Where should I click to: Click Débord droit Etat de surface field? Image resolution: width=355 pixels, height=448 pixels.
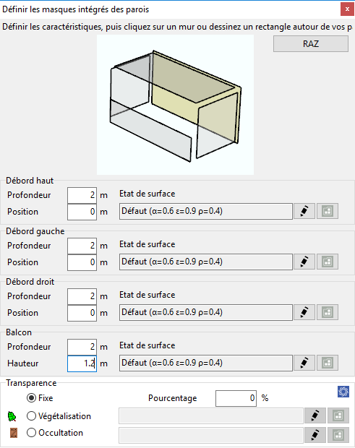click(206, 312)
